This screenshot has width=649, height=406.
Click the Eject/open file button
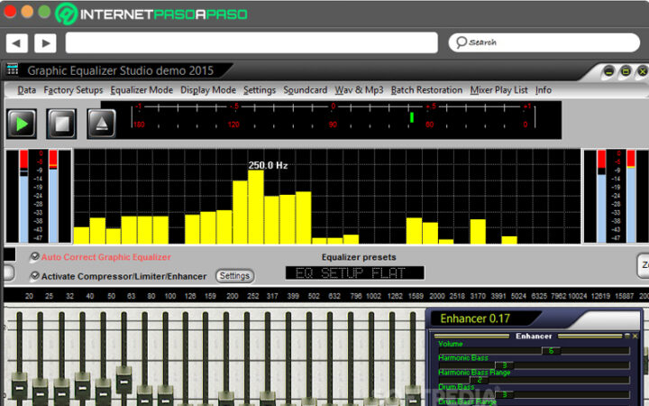[x=101, y=123]
